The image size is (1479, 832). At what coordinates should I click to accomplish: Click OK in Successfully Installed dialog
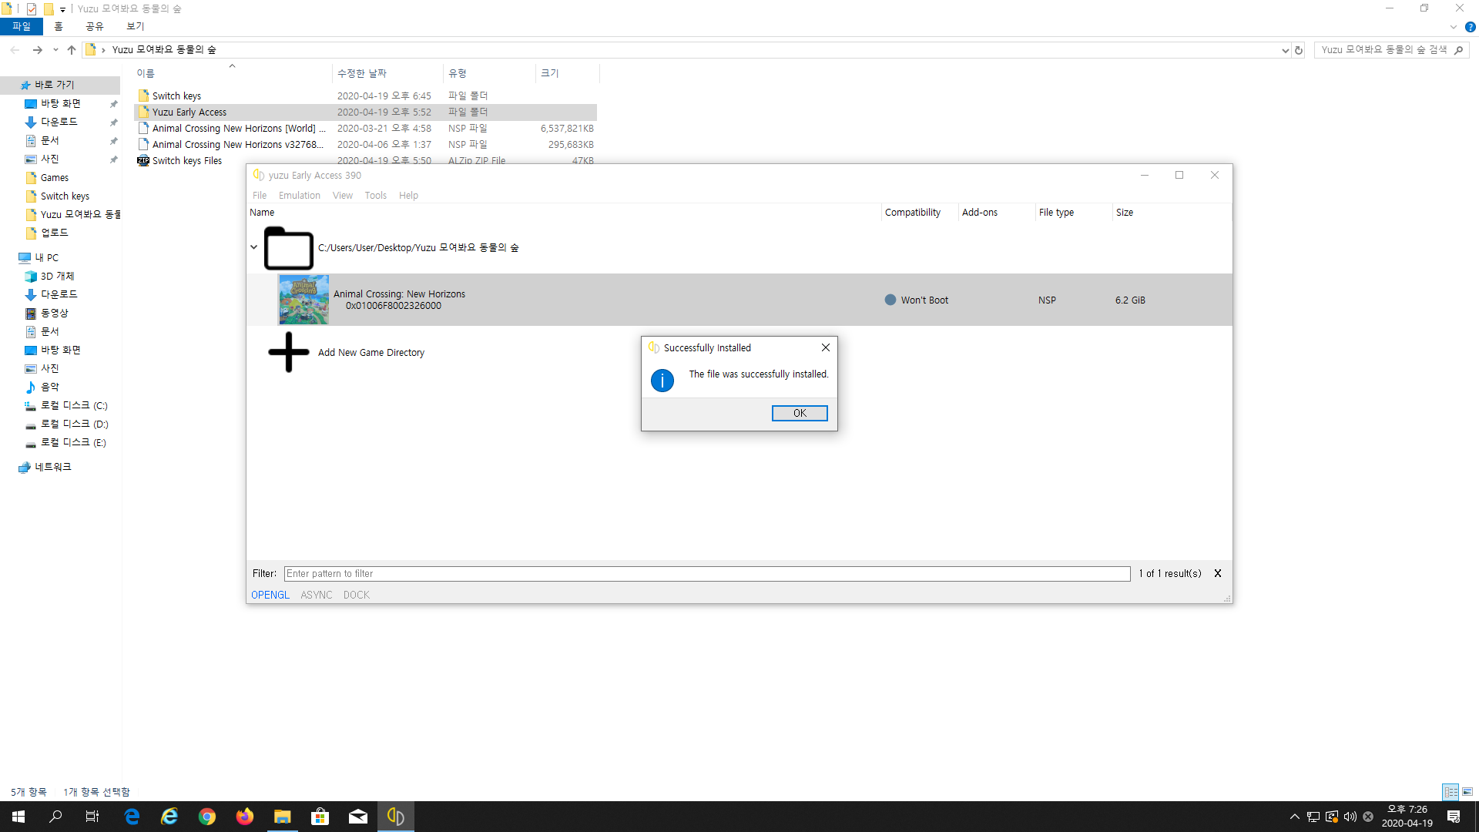799,414
